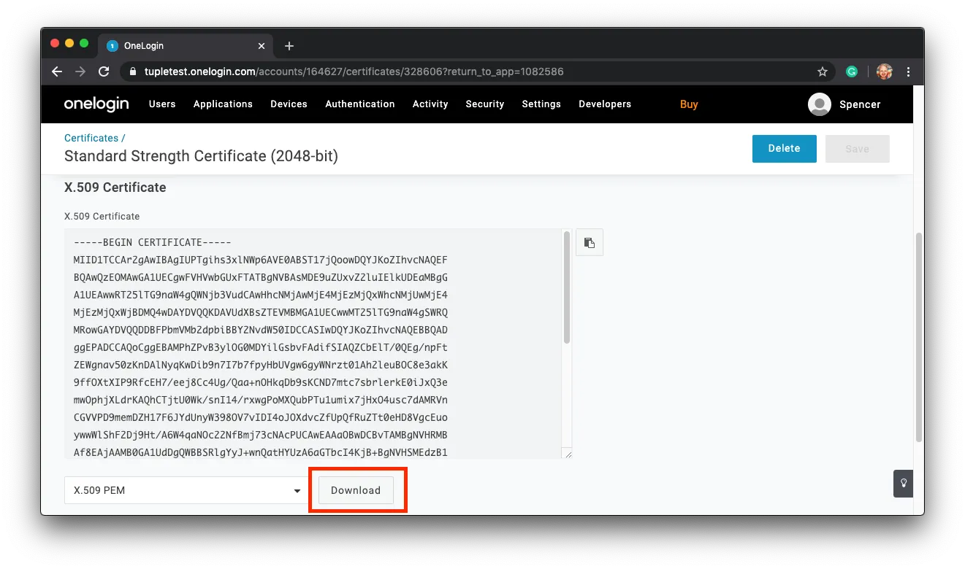Copy the X.509 certificate to clipboard
The width and height of the screenshot is (965, 569).
[x=590, y=241]
